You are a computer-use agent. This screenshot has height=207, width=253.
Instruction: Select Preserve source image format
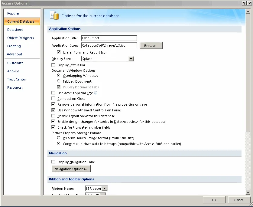59,138
